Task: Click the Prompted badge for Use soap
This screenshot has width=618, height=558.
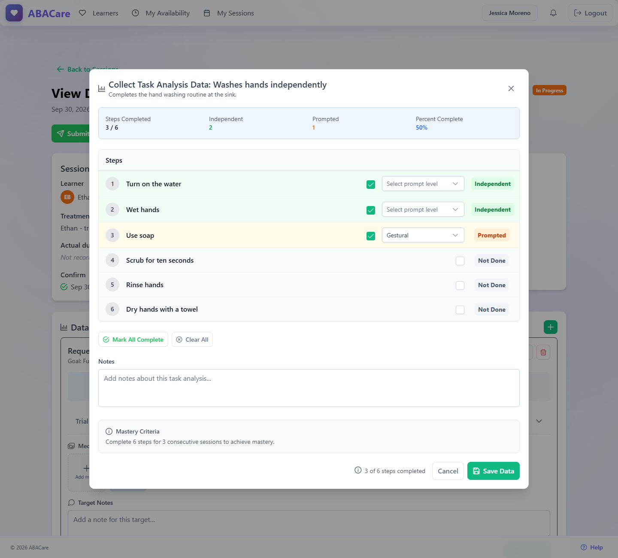Action: [492, 235]
